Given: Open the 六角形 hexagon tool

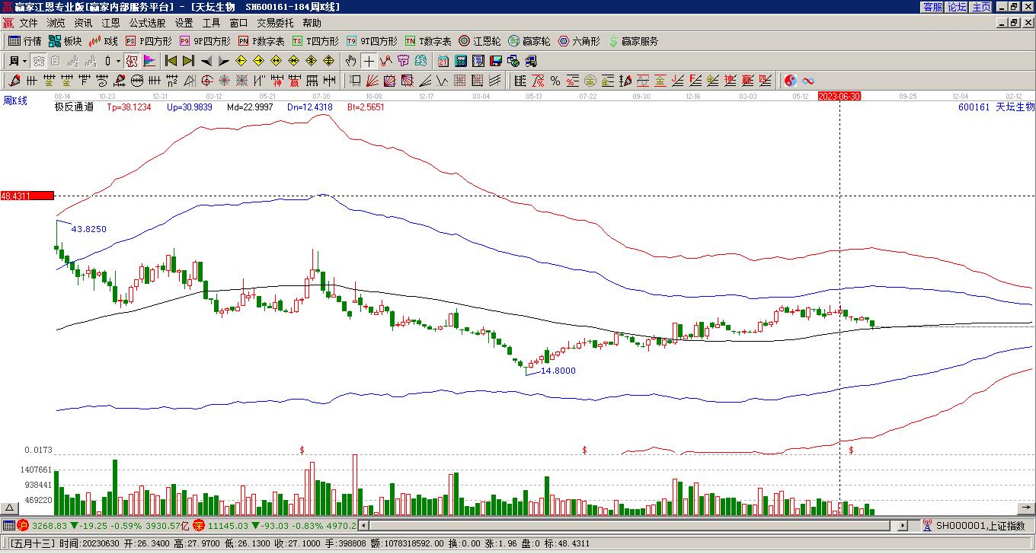Looking at the screenshot, I should (x=579, y=41).
